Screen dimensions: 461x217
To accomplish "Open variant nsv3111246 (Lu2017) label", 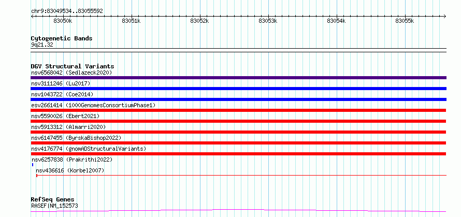I will (x=61, y=83).
